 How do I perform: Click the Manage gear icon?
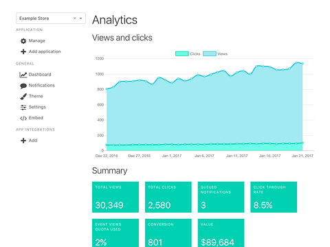(x=23, y=41)
